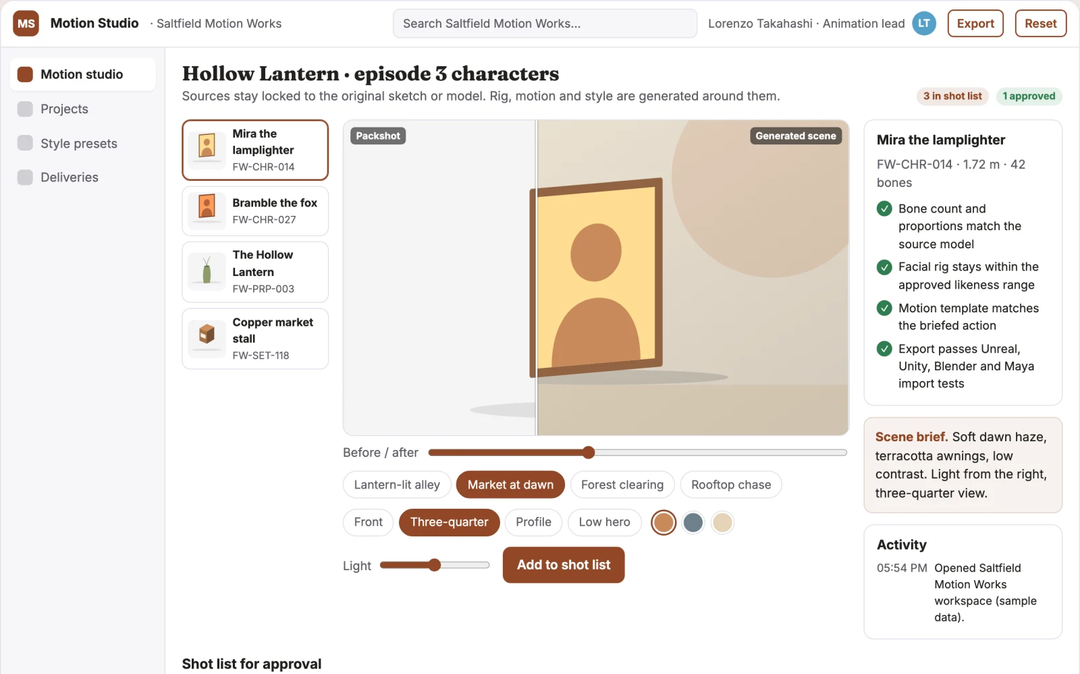Select Mira the lamplighter thumbnail
The width and height of the screenshot is (1080, 674).
pyautogui.click(x=207, y=150)
